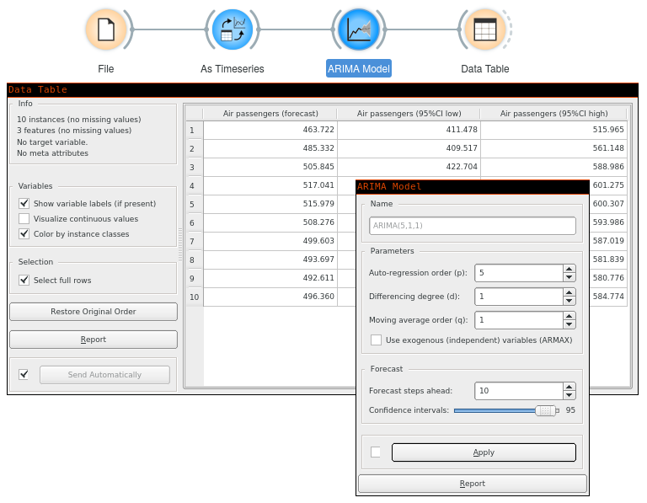Sort by Air passengers (forecast) column header
Image resolution: width=647 pixels, height=503 pixels.
tap(270, 113)
